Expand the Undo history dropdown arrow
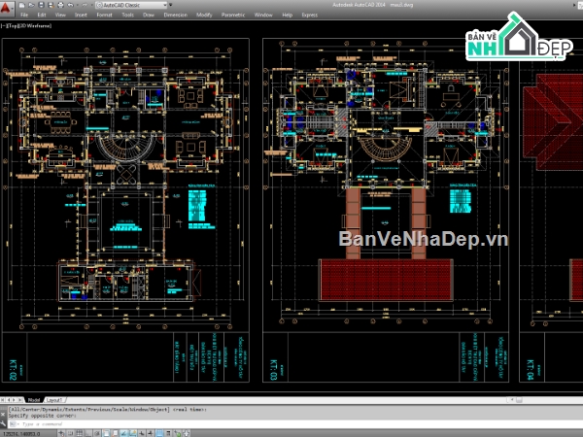Viewport: 583px width, 437px height. (x=78, y=5)
